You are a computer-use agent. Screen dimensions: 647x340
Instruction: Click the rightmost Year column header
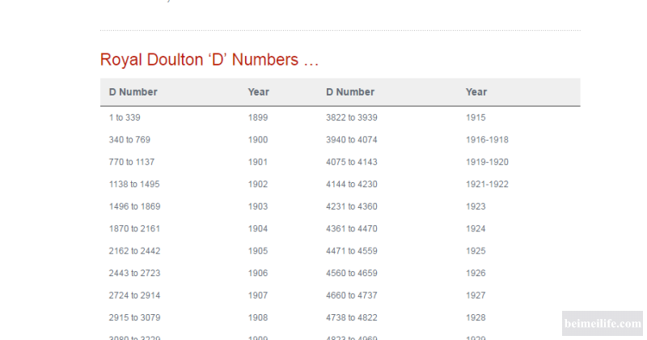tap(476, 92)
